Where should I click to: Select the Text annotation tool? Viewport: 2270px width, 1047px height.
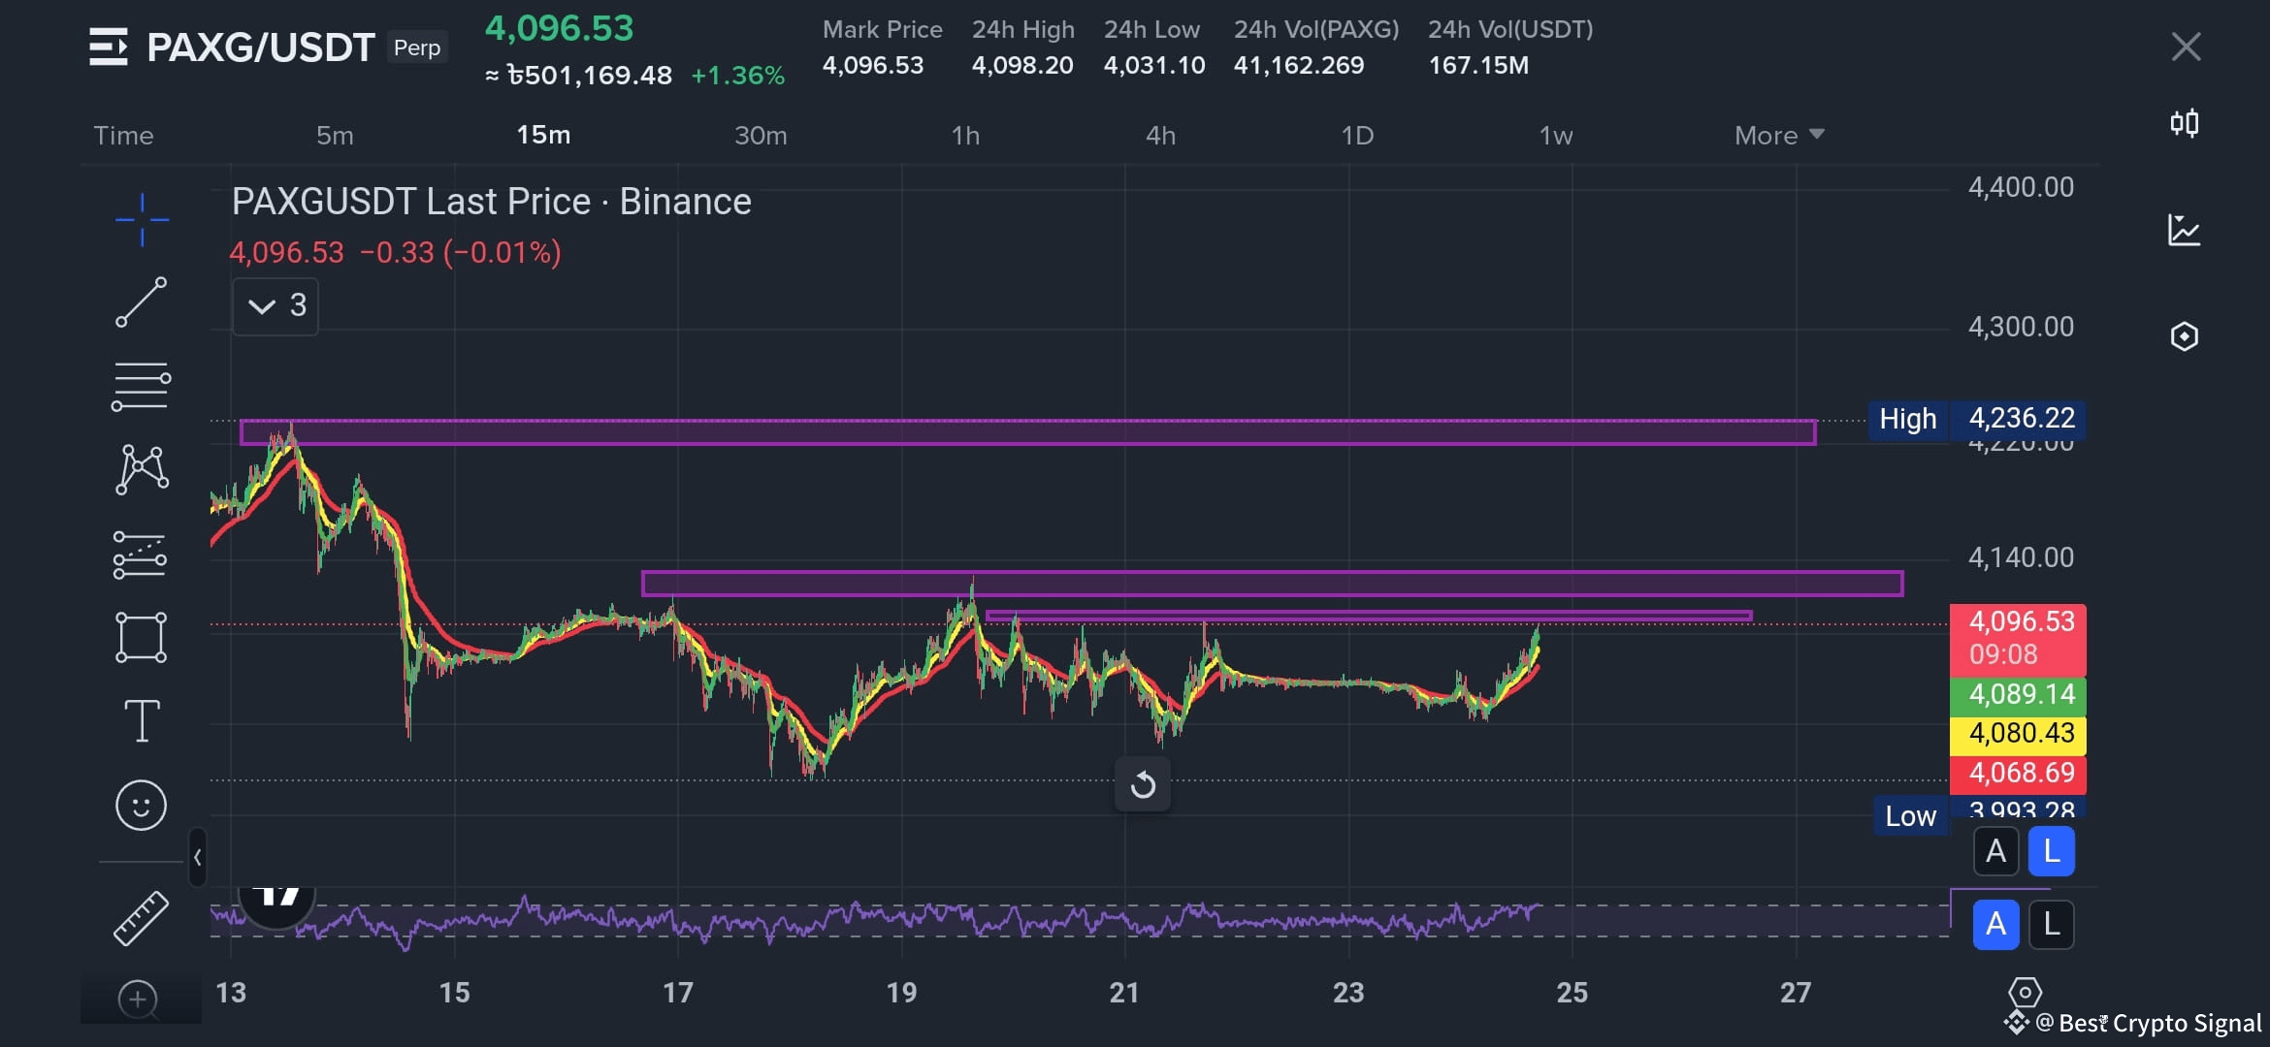click(x=142, y=720)
